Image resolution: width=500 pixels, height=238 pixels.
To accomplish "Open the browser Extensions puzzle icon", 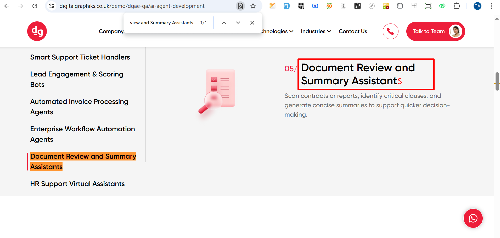I will point(457,6).
